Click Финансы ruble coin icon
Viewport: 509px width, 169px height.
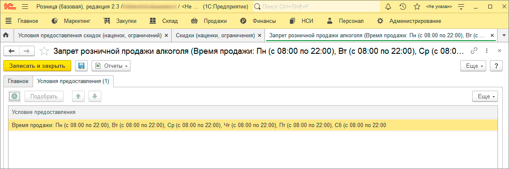click(x=243, y=21)
